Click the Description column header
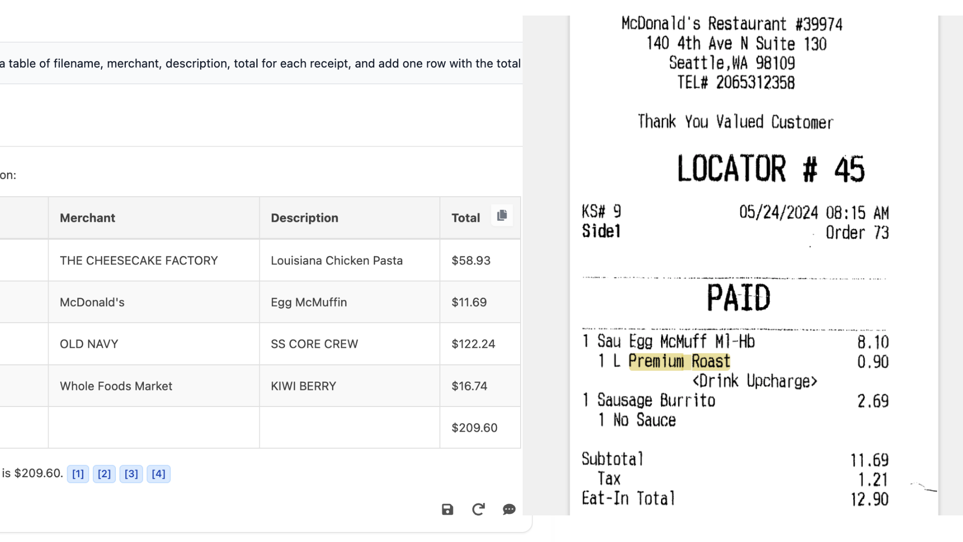Viewport: 963px width, 542px height. point(304,218)
